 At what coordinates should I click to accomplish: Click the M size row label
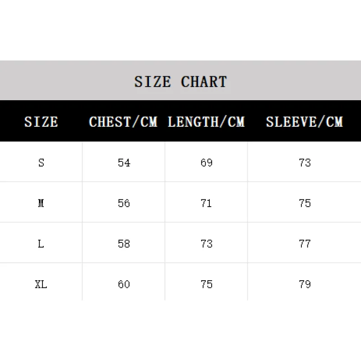coord(41,204)
